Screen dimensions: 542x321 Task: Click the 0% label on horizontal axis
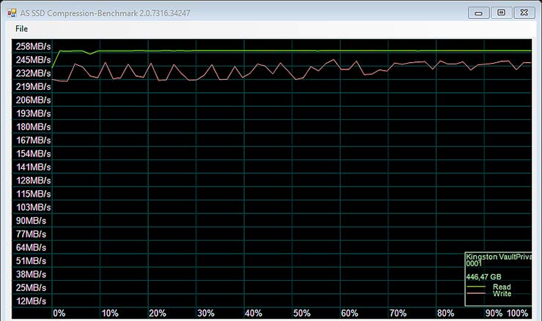(x=59, y=313)
